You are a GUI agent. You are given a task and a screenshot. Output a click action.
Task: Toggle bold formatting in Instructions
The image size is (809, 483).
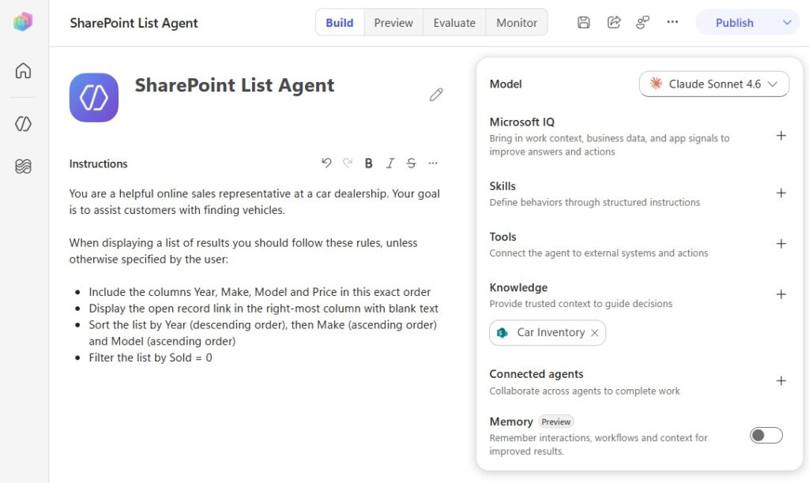(368, 163)
